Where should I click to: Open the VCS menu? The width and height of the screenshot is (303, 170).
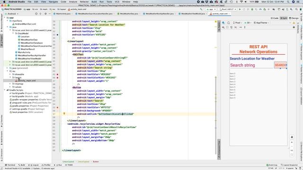click(x=117, y=2)
